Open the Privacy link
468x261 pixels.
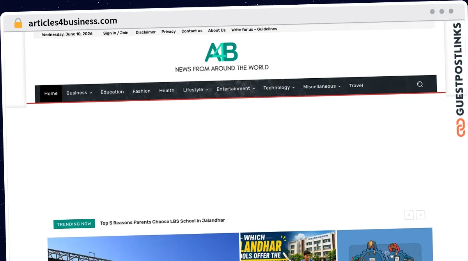click(168, 32)
